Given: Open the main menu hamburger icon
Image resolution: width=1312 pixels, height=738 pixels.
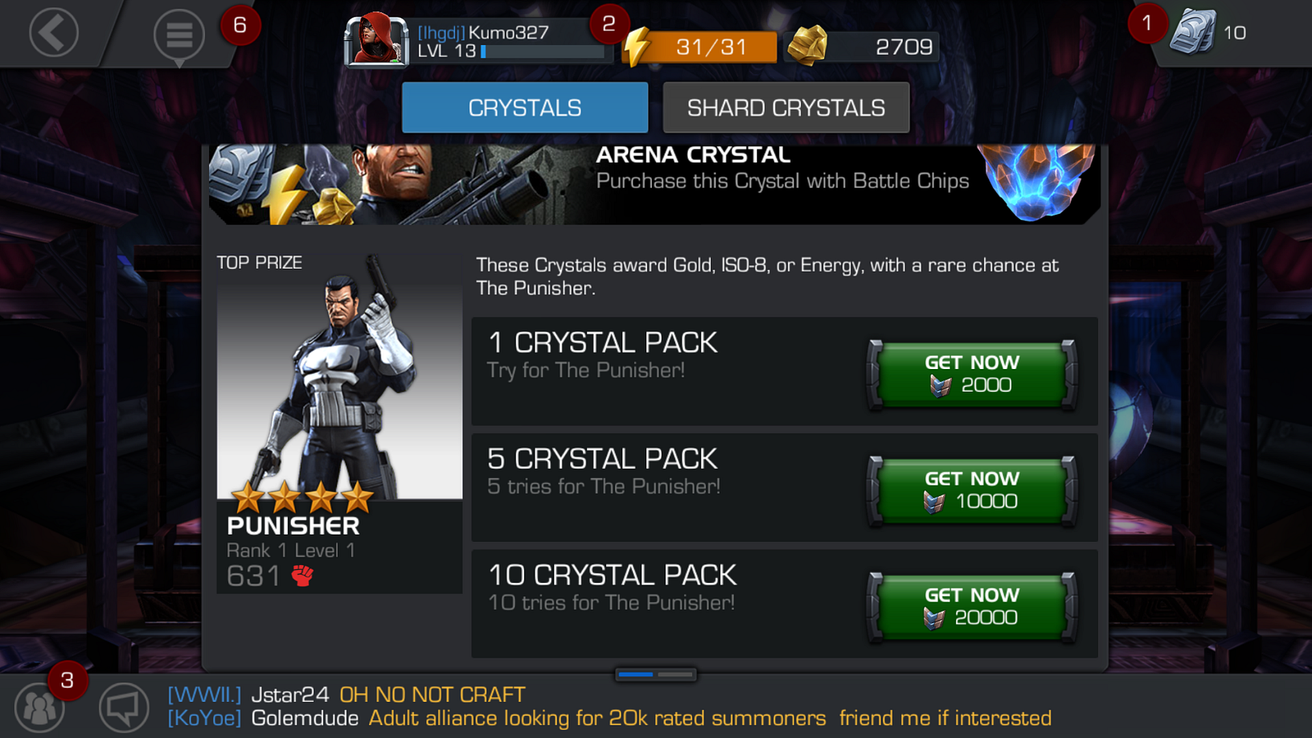Looking at the screenshot, I should pyautogui.click(x=179, y=36).
